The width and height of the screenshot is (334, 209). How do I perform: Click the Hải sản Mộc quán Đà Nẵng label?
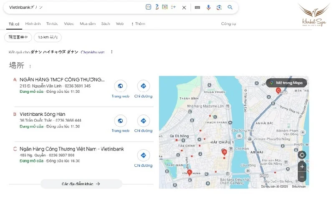(x=272, y=162)
